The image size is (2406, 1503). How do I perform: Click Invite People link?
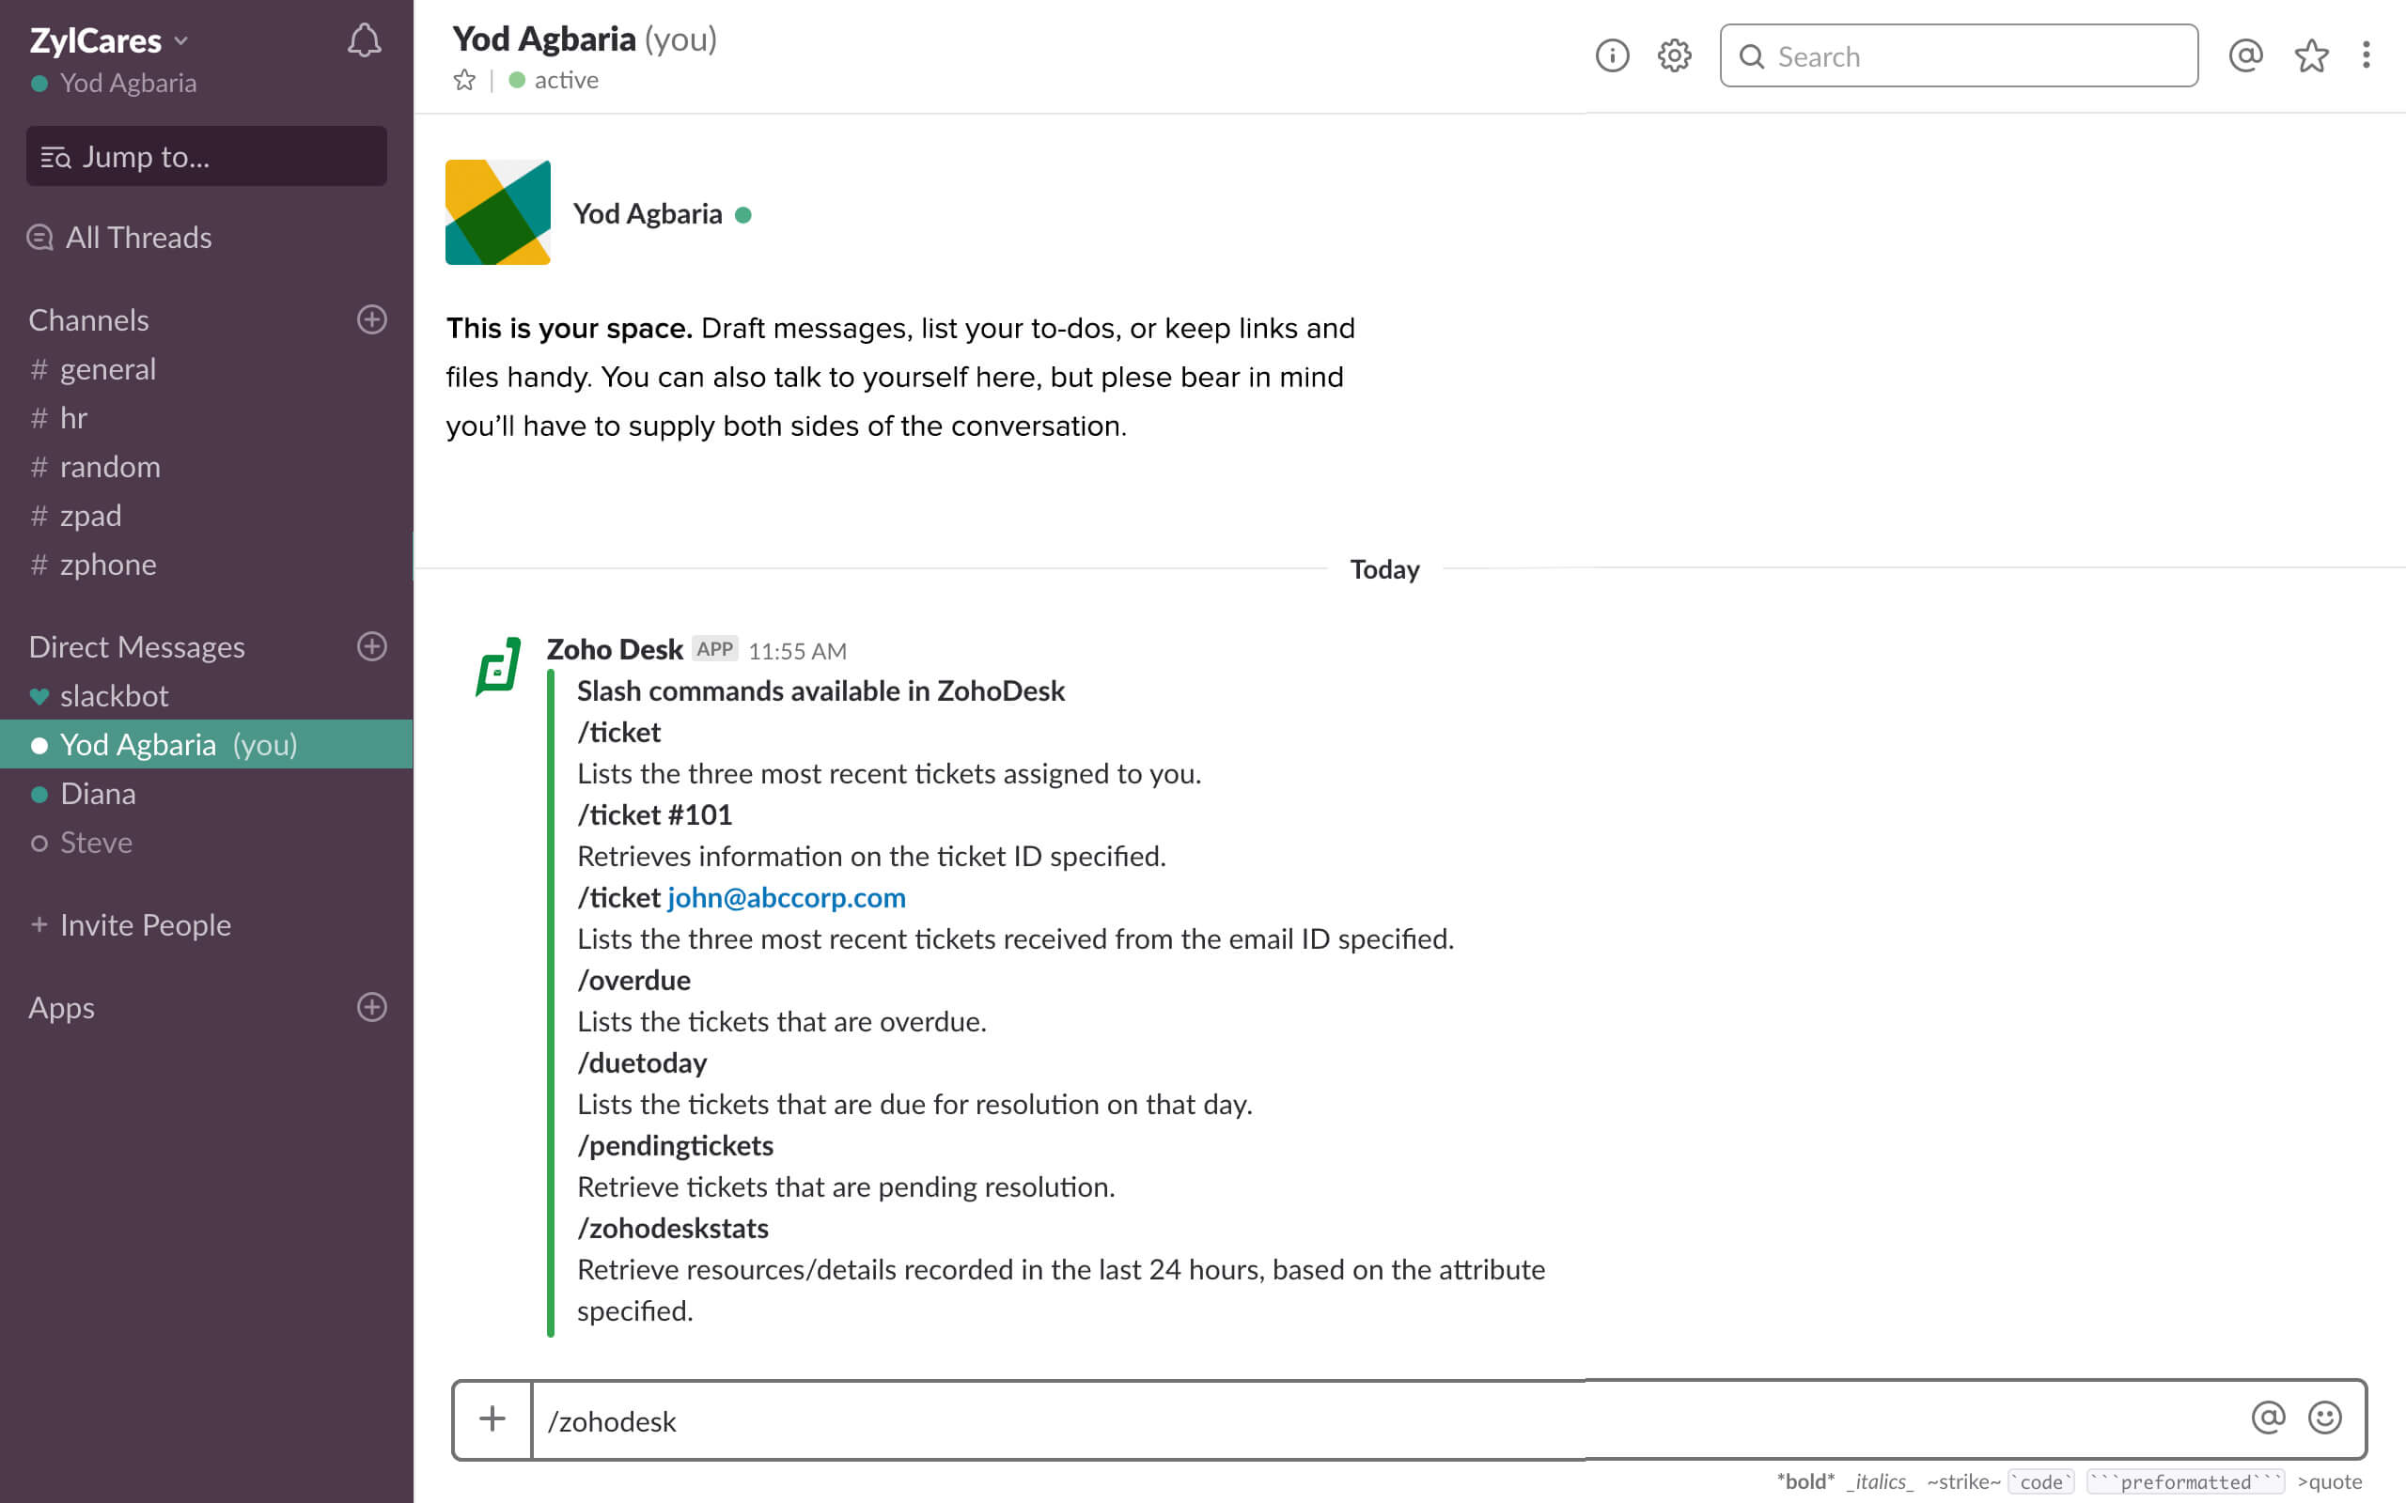(x=132, y=924)
